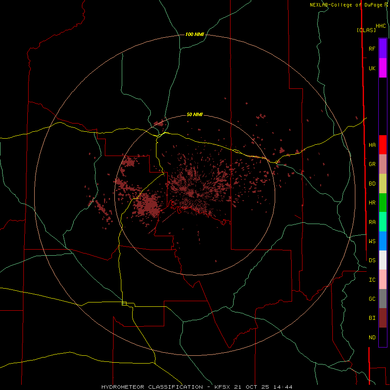
Task: Click the "RF" legend label
Action: pyautogui.click(x=372, y=49)
